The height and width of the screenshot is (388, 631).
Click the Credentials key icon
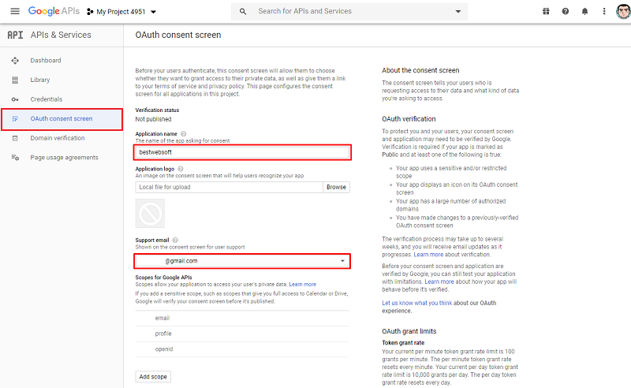[x=15, y=99]
